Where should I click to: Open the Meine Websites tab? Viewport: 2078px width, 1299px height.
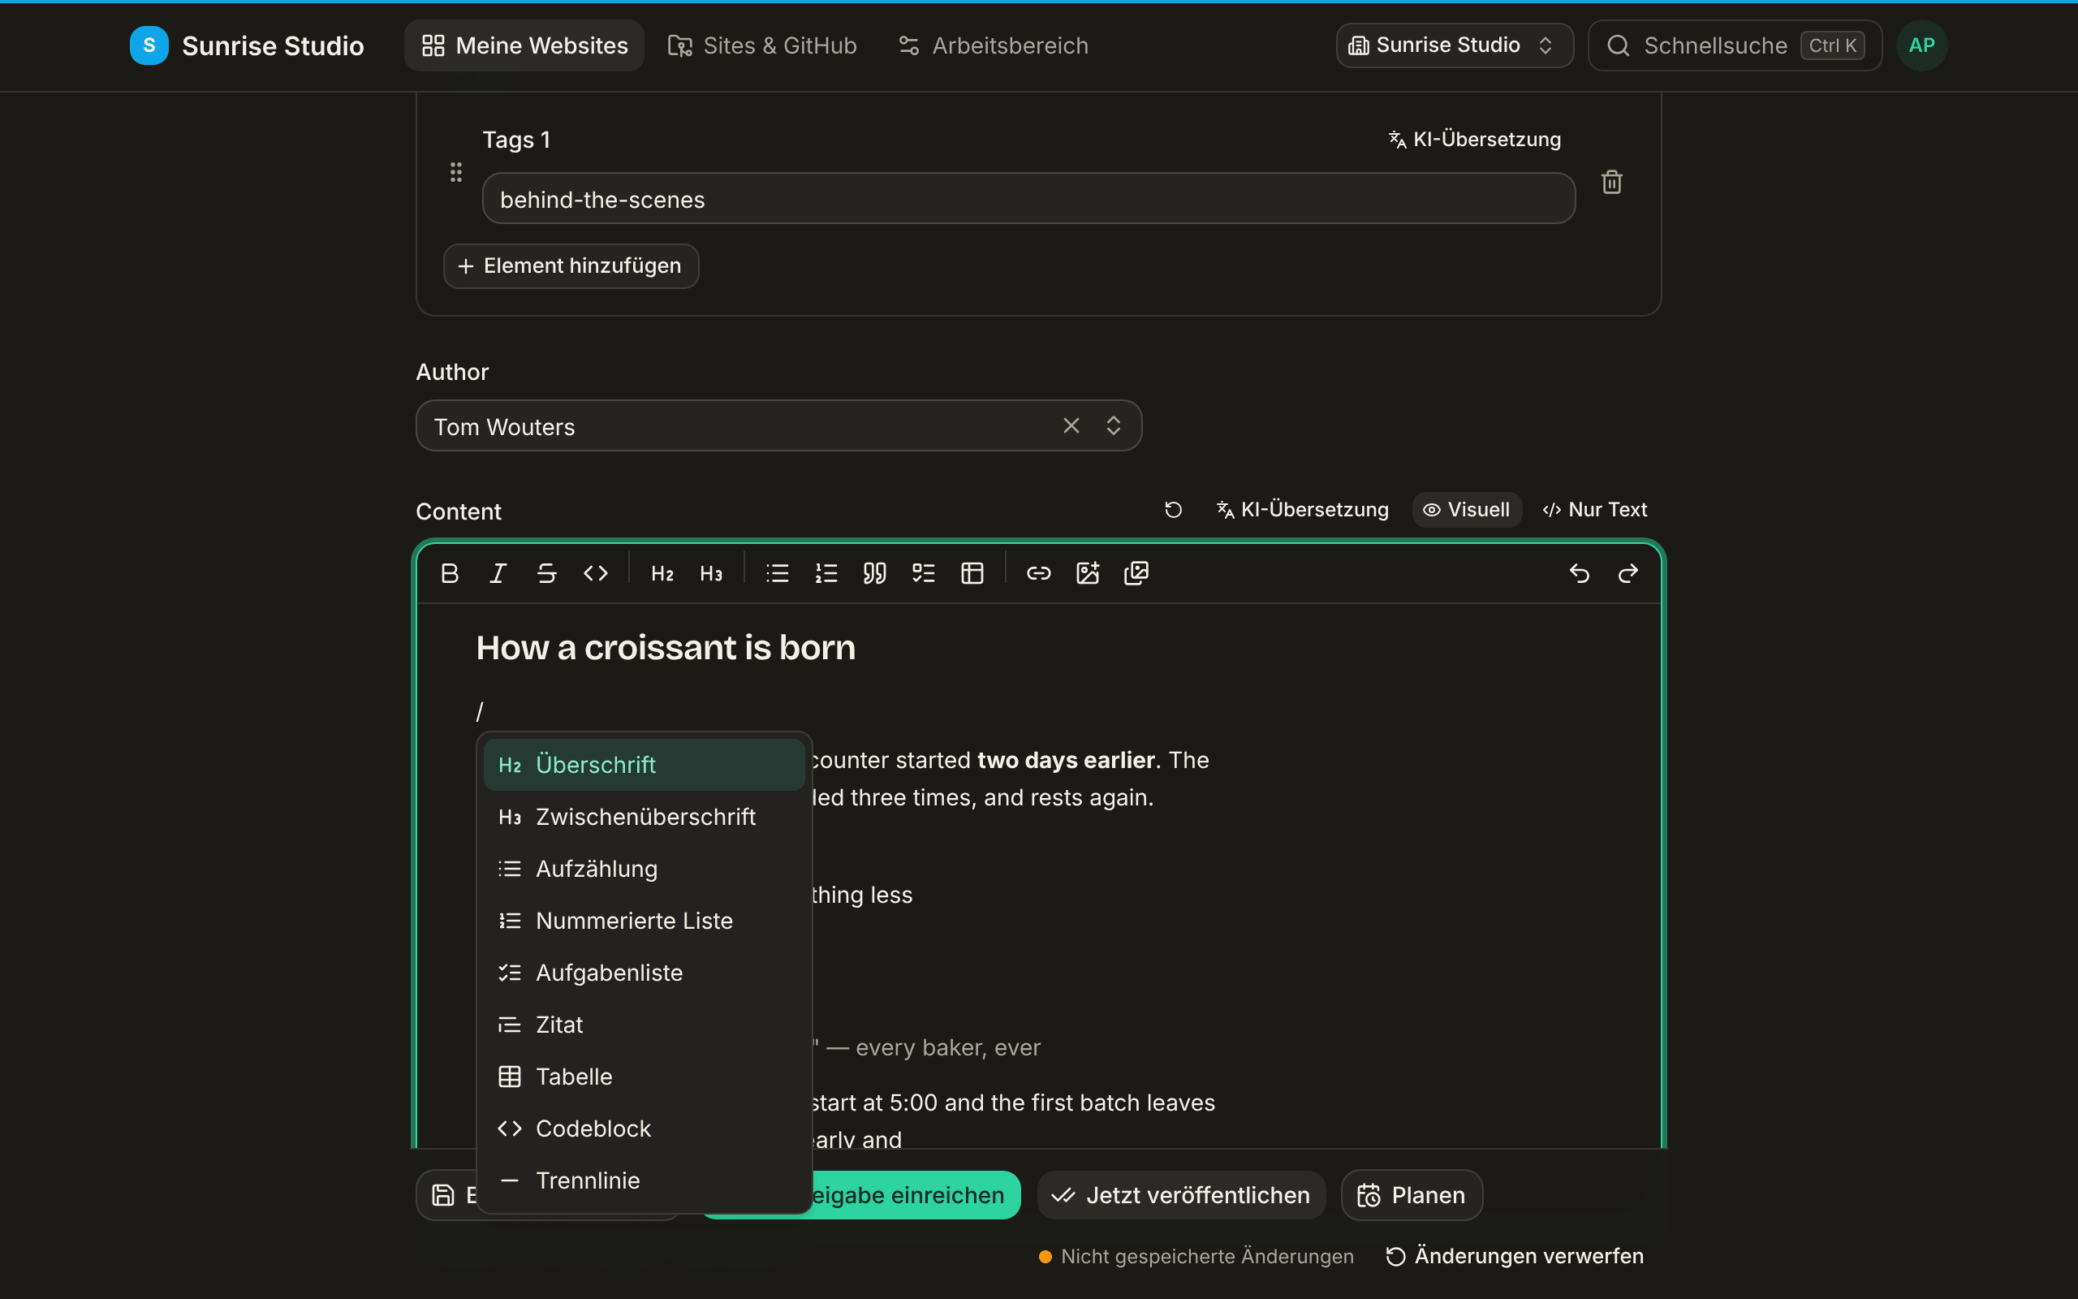click(x=524, y=45)
